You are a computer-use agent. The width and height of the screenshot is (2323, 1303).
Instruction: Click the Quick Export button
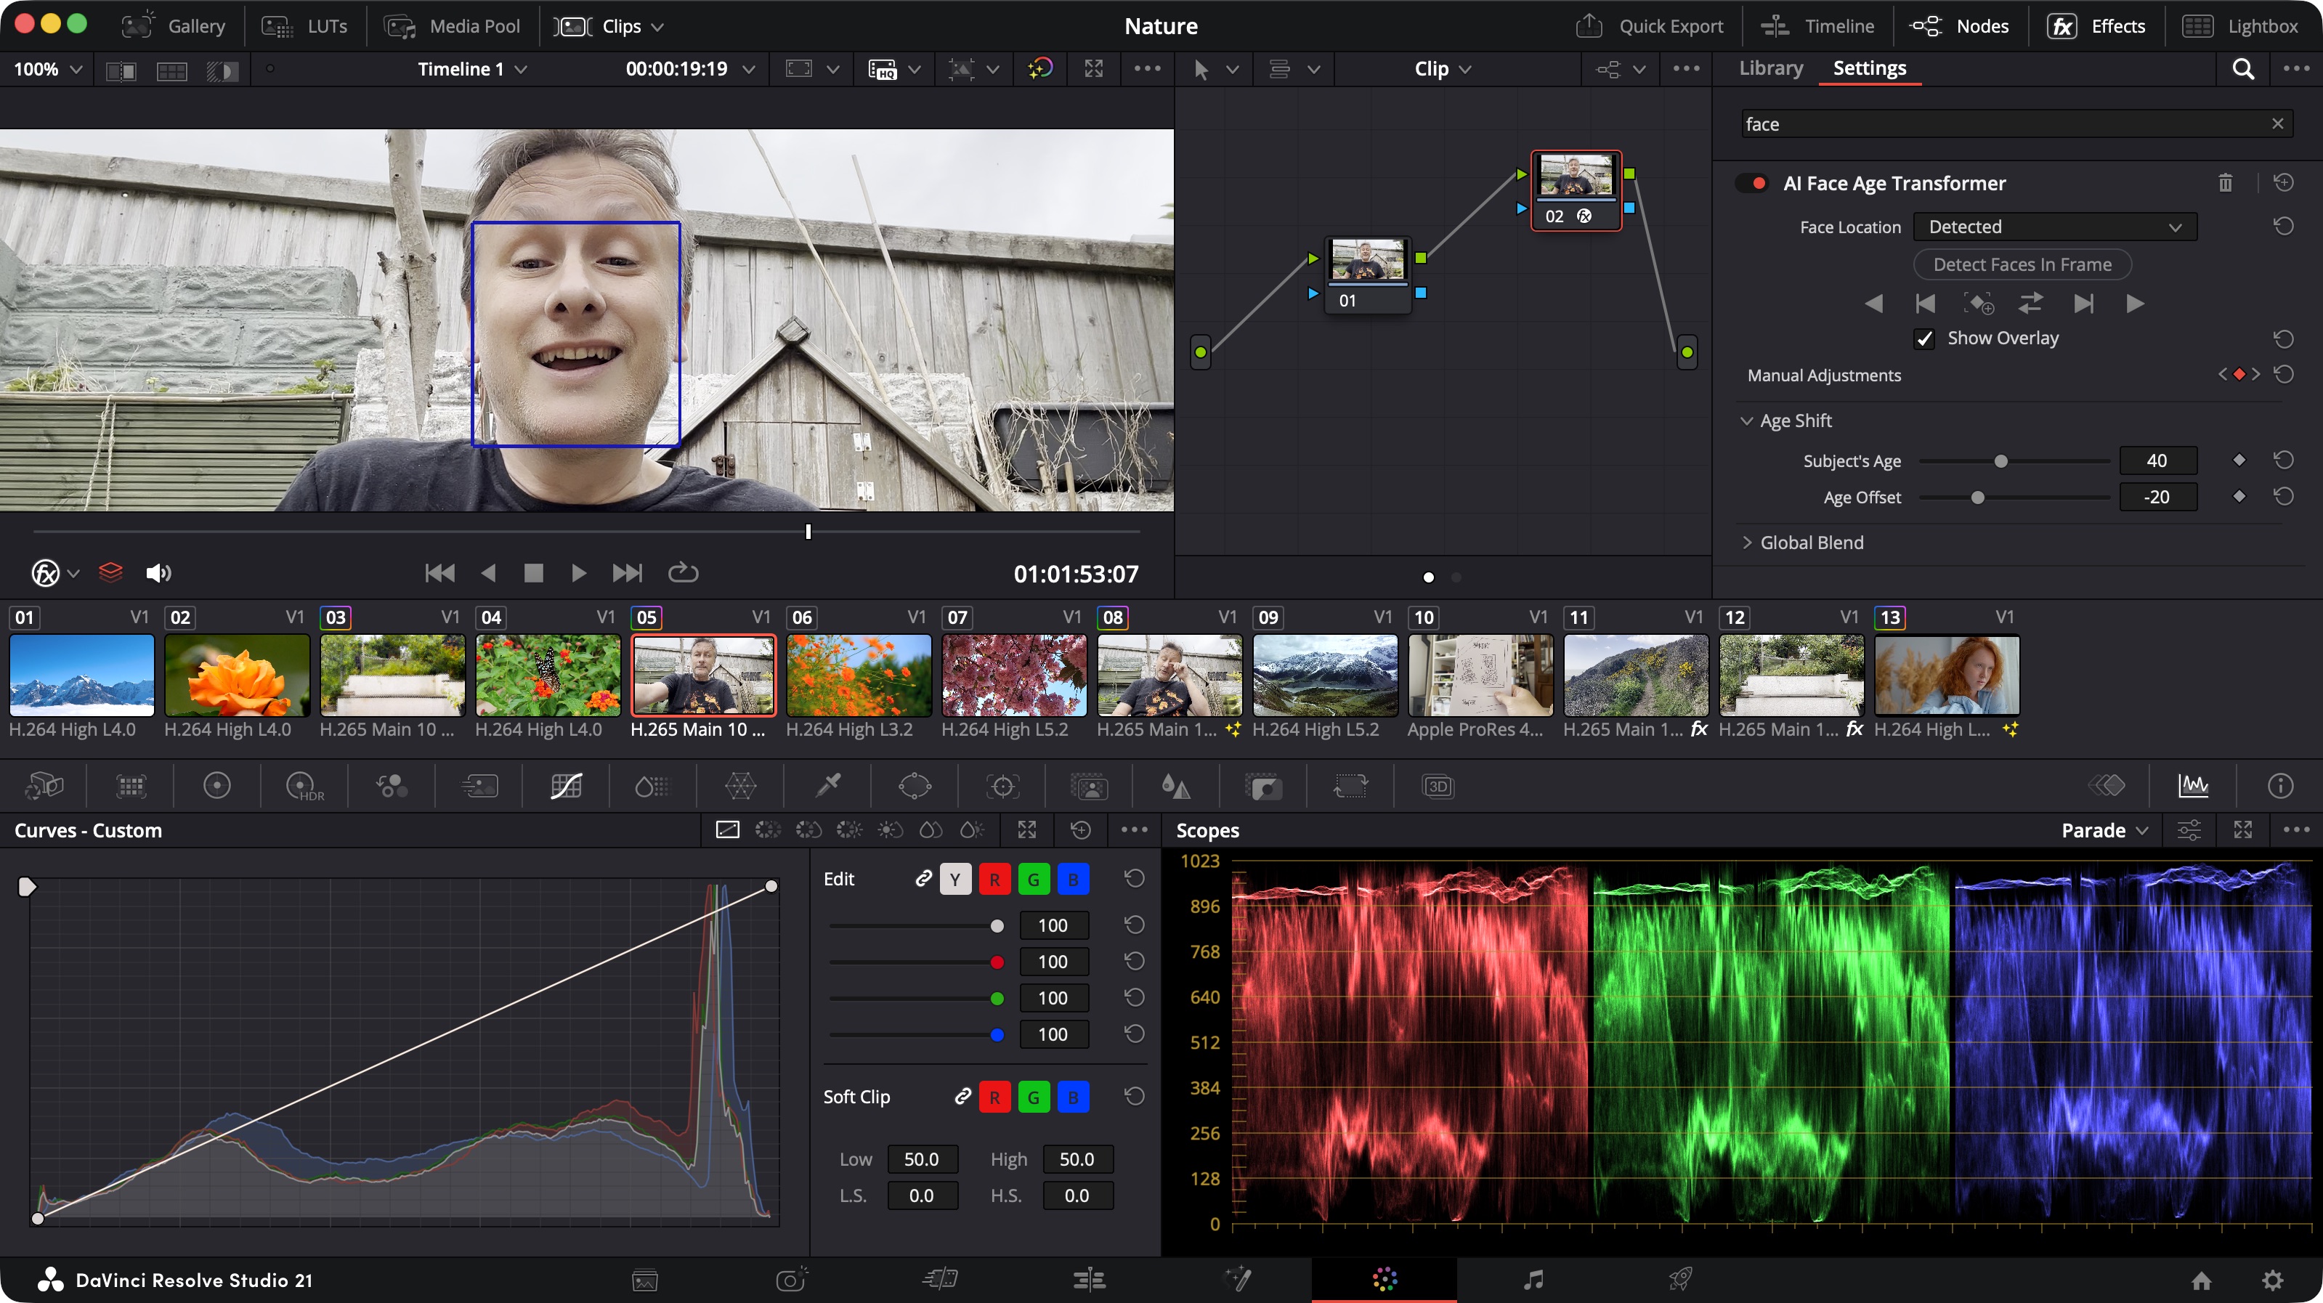click(x=1650, y=26)
